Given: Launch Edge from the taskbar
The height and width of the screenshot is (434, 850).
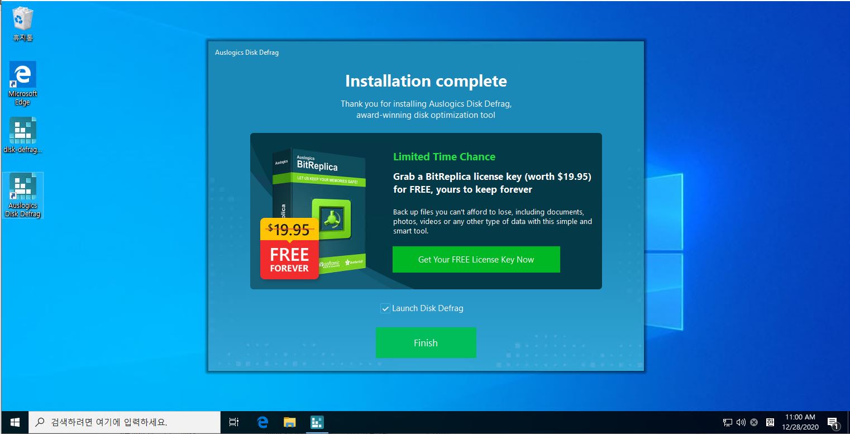Looking at the screenshot, I should tap(262, 422).
